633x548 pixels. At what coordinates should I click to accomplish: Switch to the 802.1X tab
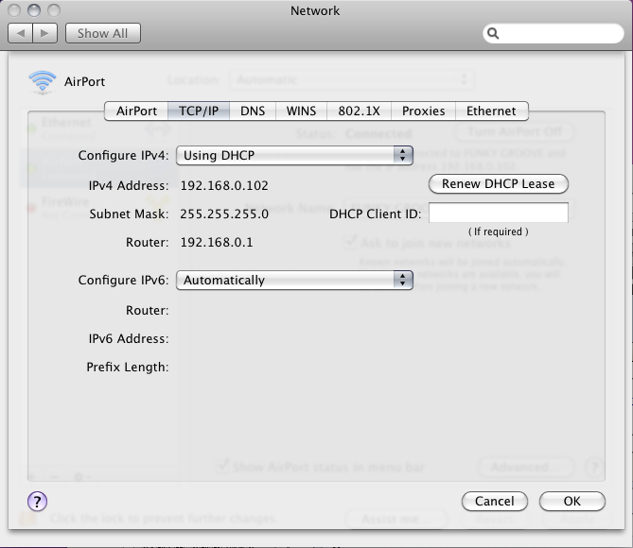tap(359, 111)
